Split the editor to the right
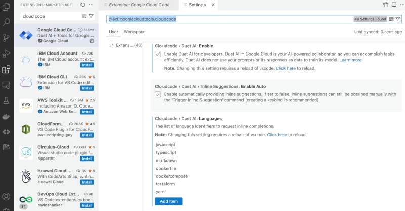 (393, 5)
